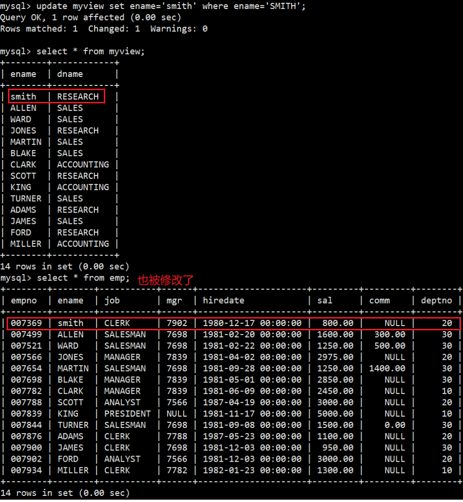Click the 'select * from myview;' command
The image size is (463, 502).
tap(91, 52)
